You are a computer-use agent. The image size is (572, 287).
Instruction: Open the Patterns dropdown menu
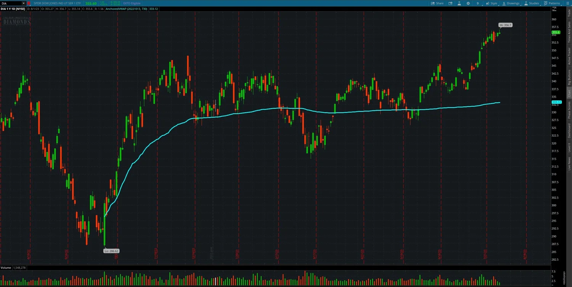click(552, 3)
